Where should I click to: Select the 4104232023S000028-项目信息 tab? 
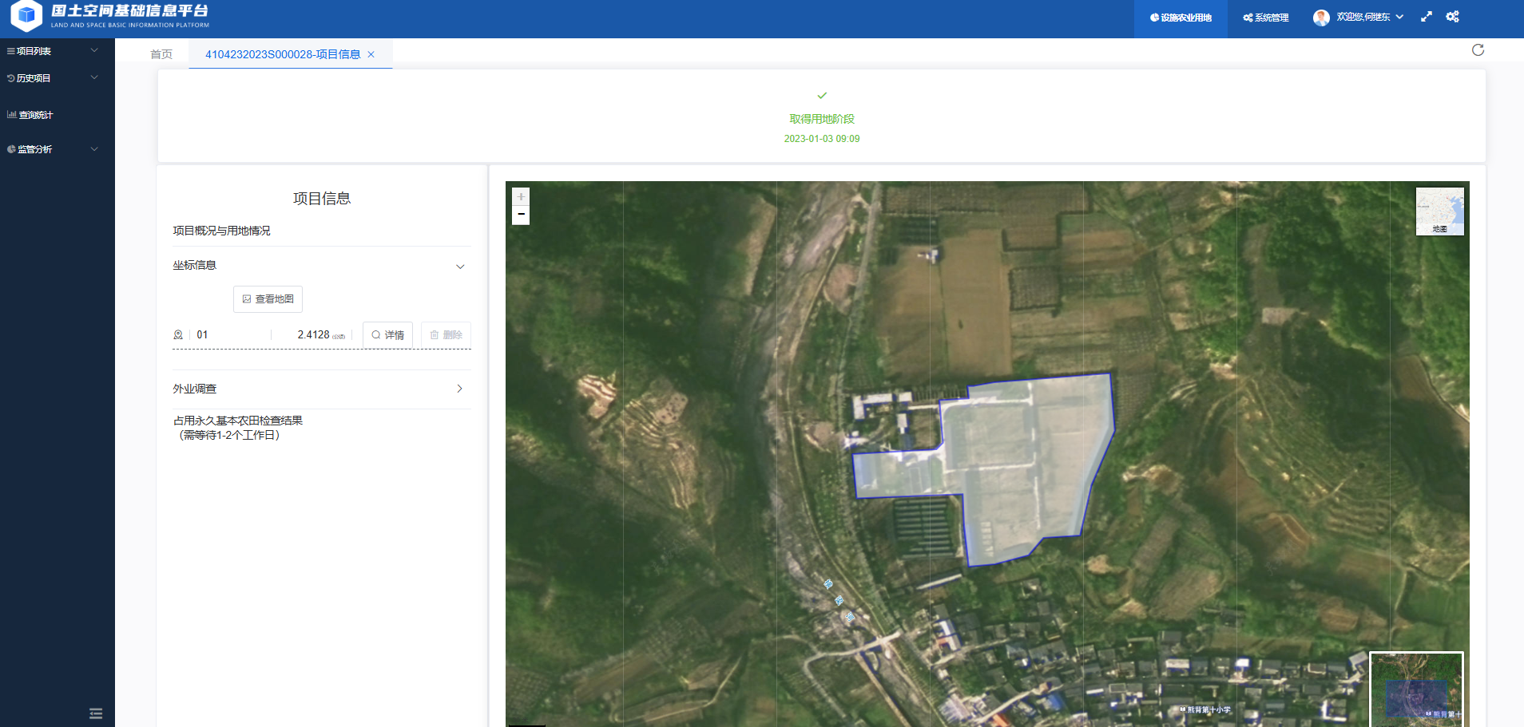(283, 54)
